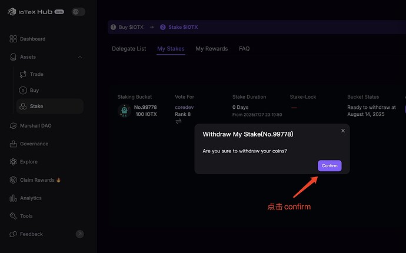The height and width of the screenshot is (253, 406).
Task: Select the Trade icon in sidebar
Action: [x=23, y=74]
